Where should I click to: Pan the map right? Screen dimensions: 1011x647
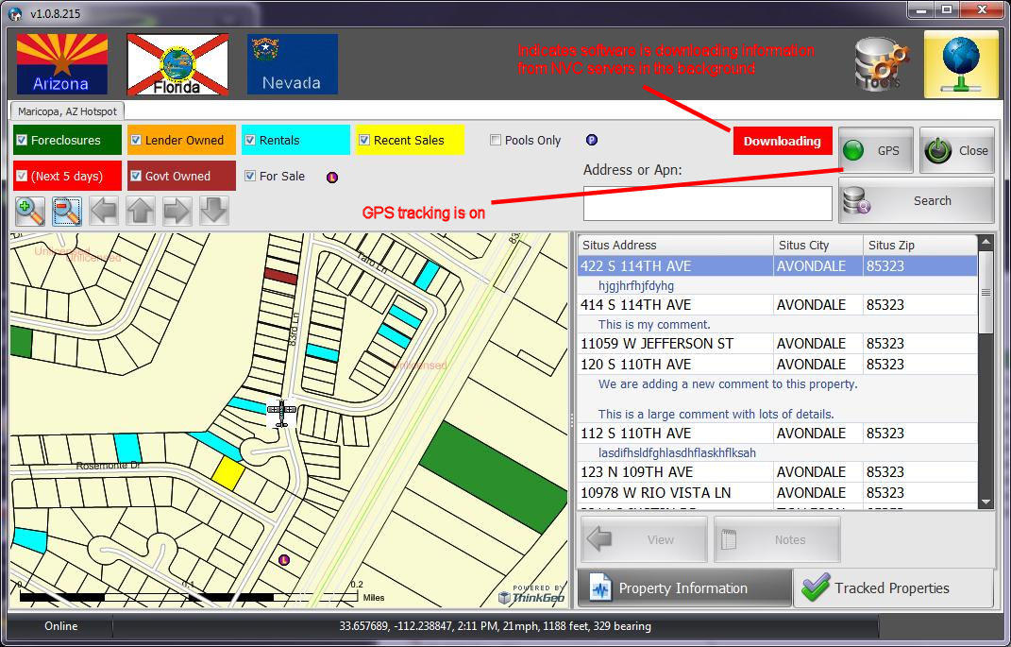coord(177,211)
